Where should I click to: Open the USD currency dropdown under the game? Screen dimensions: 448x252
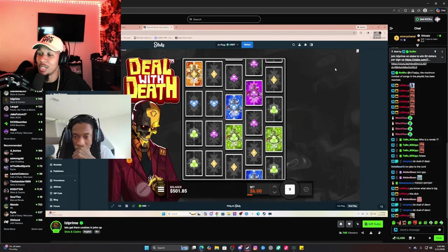click(143, 206)
